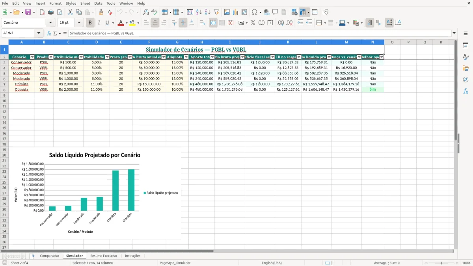473x266 pixels.
Task: Open the borders dropdown arrow
Action: click(x=324, y=23)
